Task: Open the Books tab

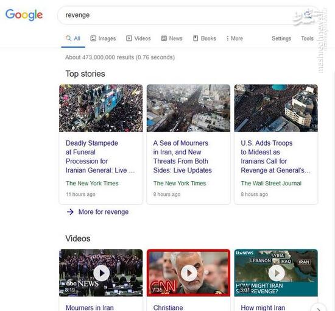Action: pos(205,38)
